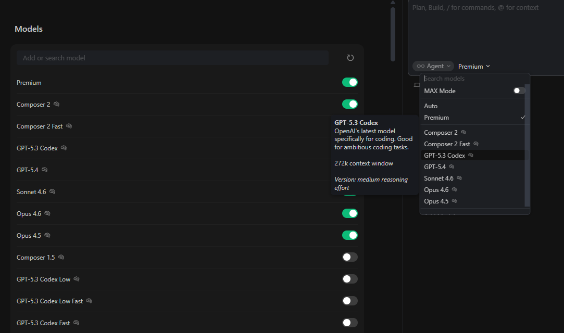Viewport: 564px width, 333px height.
Task: Click the refresh models list icon
Action: click(x=350, y=58)
